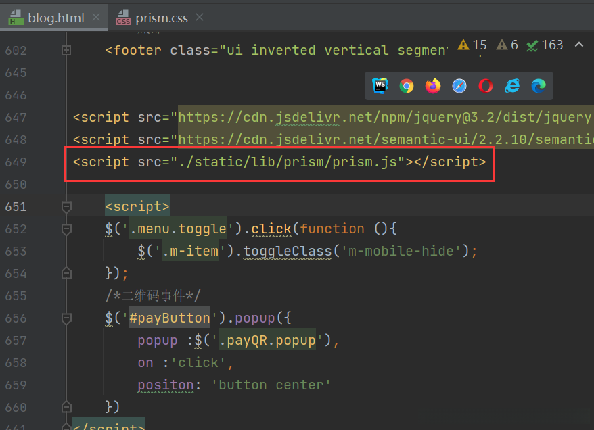Open preview in WebStorm built-in browser
This screenshot has width=594, height=430.
click(380, 86)
